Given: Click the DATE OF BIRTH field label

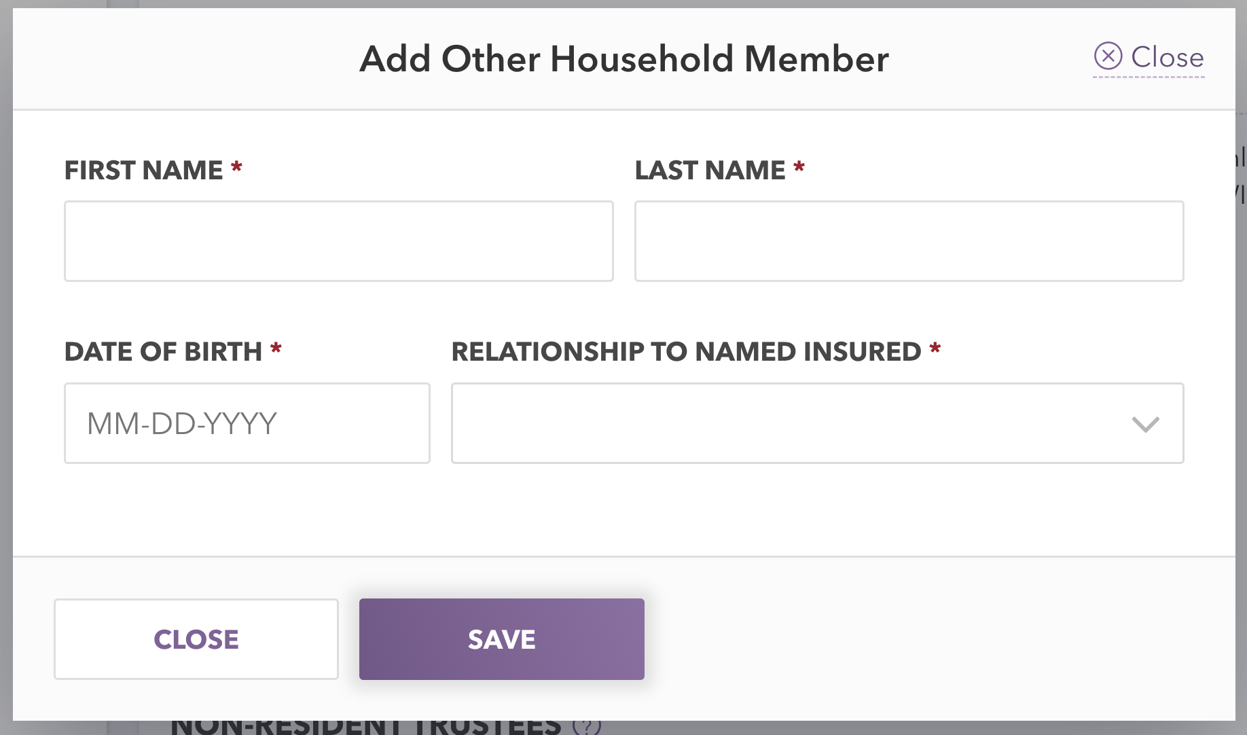Looking at the screenshot, I should point(163,352).
